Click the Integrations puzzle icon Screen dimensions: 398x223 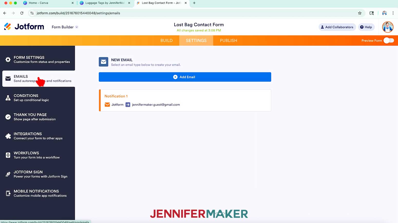point(8,136)
